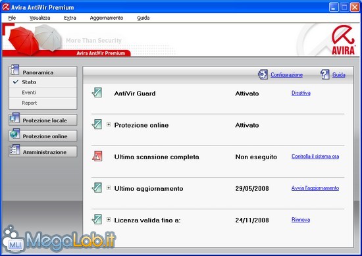362x256 pixels.
Task: Click the Attivato status next to AntiVir Guard
Action: click(247, 93)
